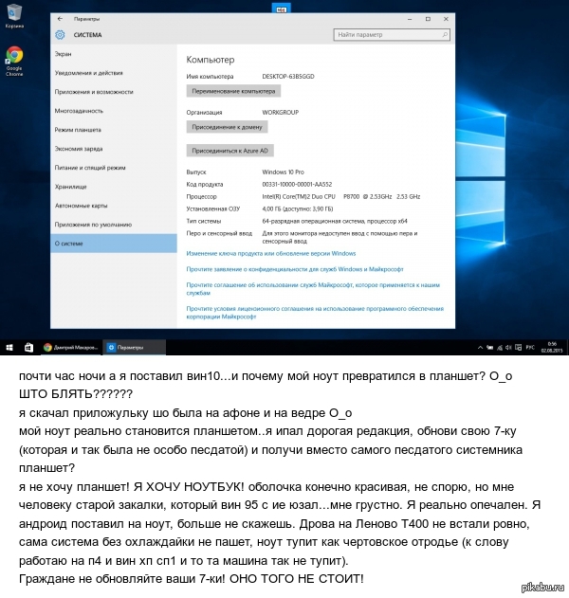This screenshot has width=569, height=598.
Task: Open Microsoft services agreement link
Action: coord(313,289)
